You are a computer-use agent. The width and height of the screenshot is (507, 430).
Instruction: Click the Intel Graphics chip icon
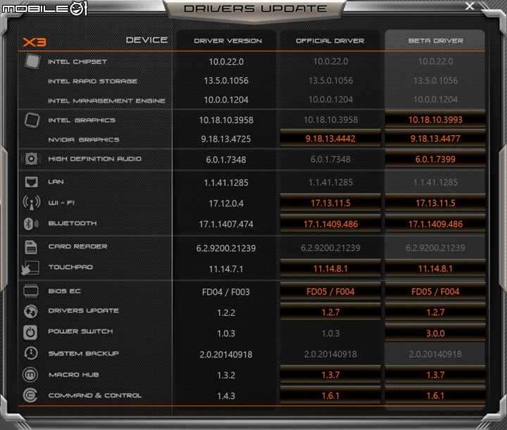tap(32, 120)
